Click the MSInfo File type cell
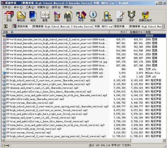Screen dimensions: 167x148 [x=153, y=73]
